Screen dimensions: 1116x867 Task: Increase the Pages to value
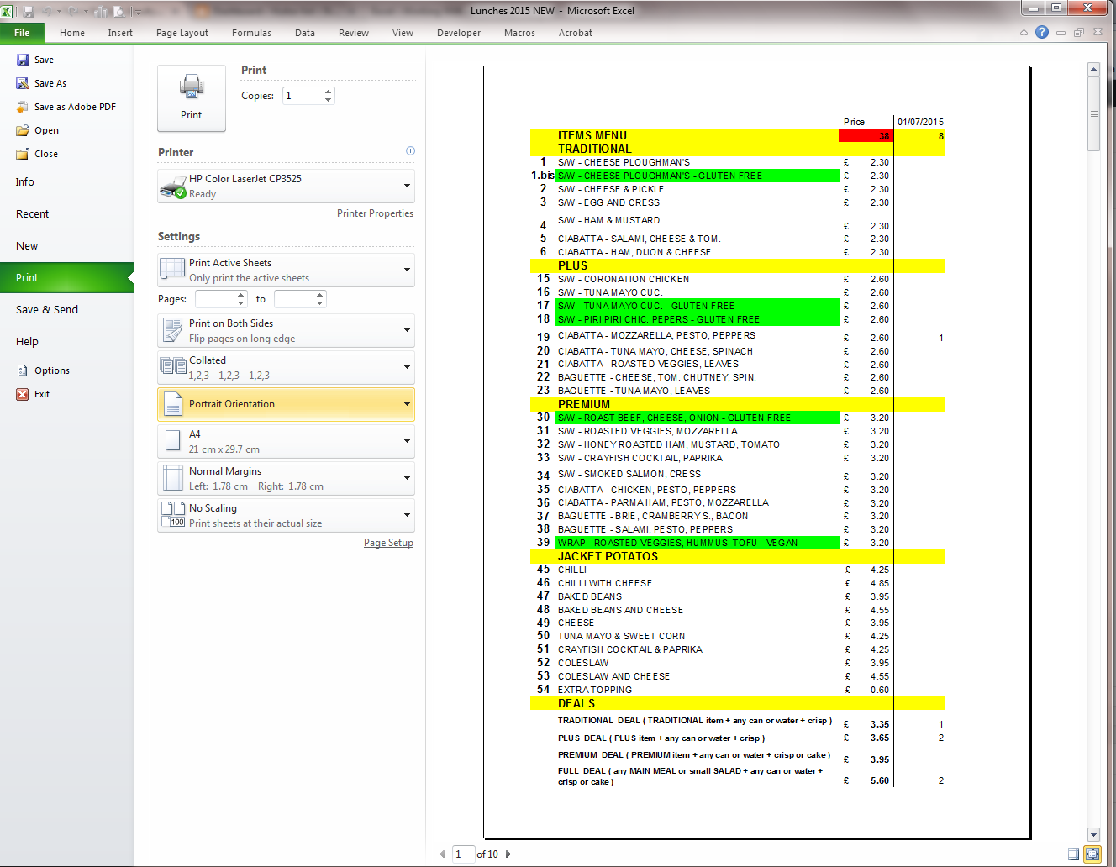point(320,294)
